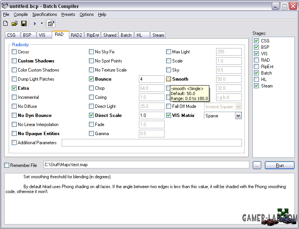299x229 pixels.
Task: Click the Save floppy disk icon
Action: [23, 23]
